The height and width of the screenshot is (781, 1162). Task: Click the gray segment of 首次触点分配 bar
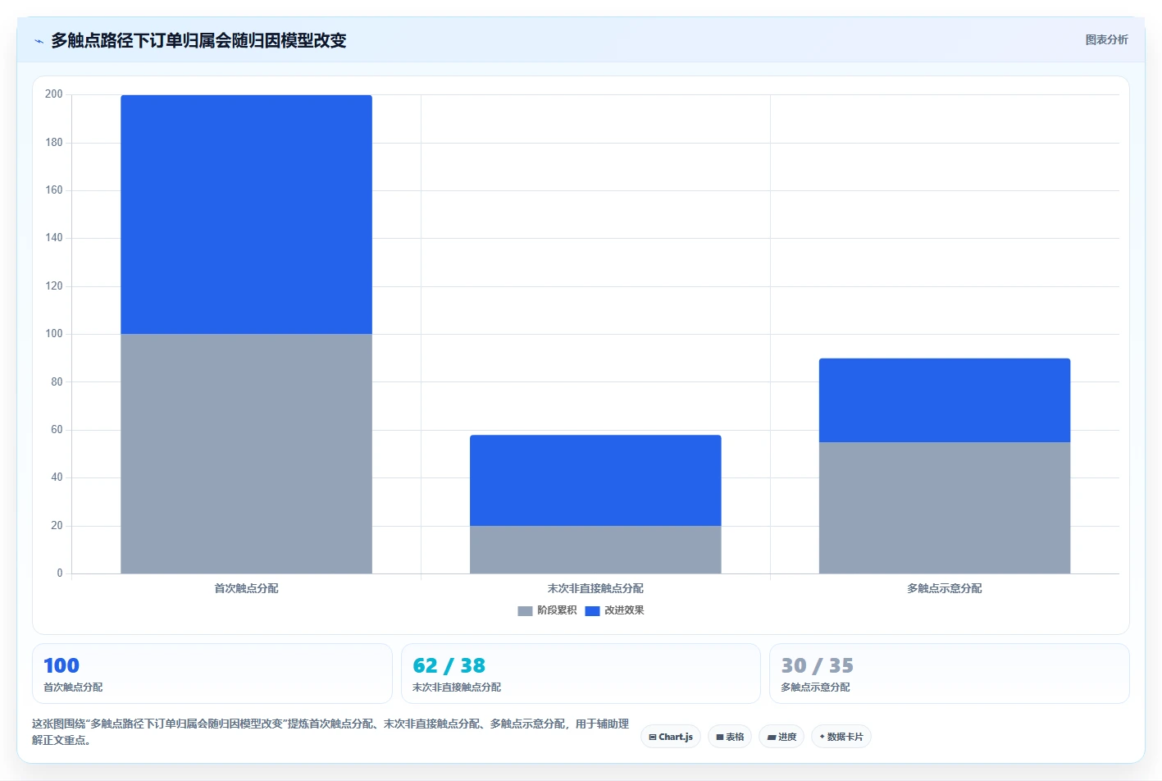click(x=246, y=454)
